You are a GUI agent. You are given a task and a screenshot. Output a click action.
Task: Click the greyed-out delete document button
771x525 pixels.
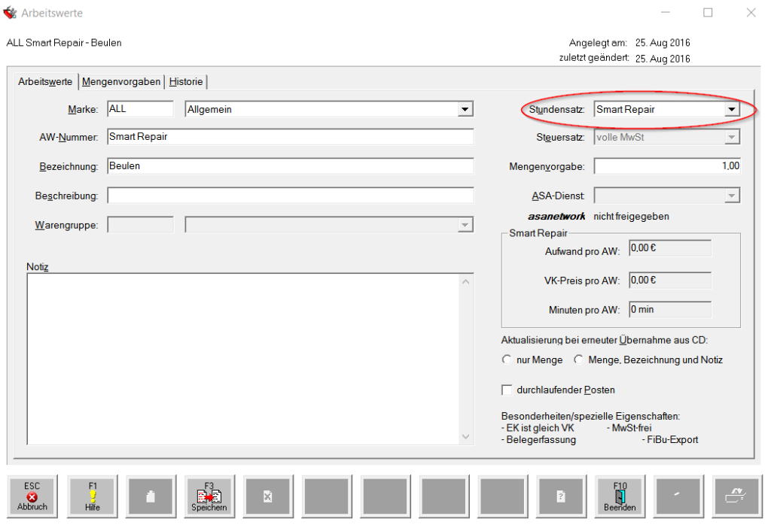pos(268,496)
